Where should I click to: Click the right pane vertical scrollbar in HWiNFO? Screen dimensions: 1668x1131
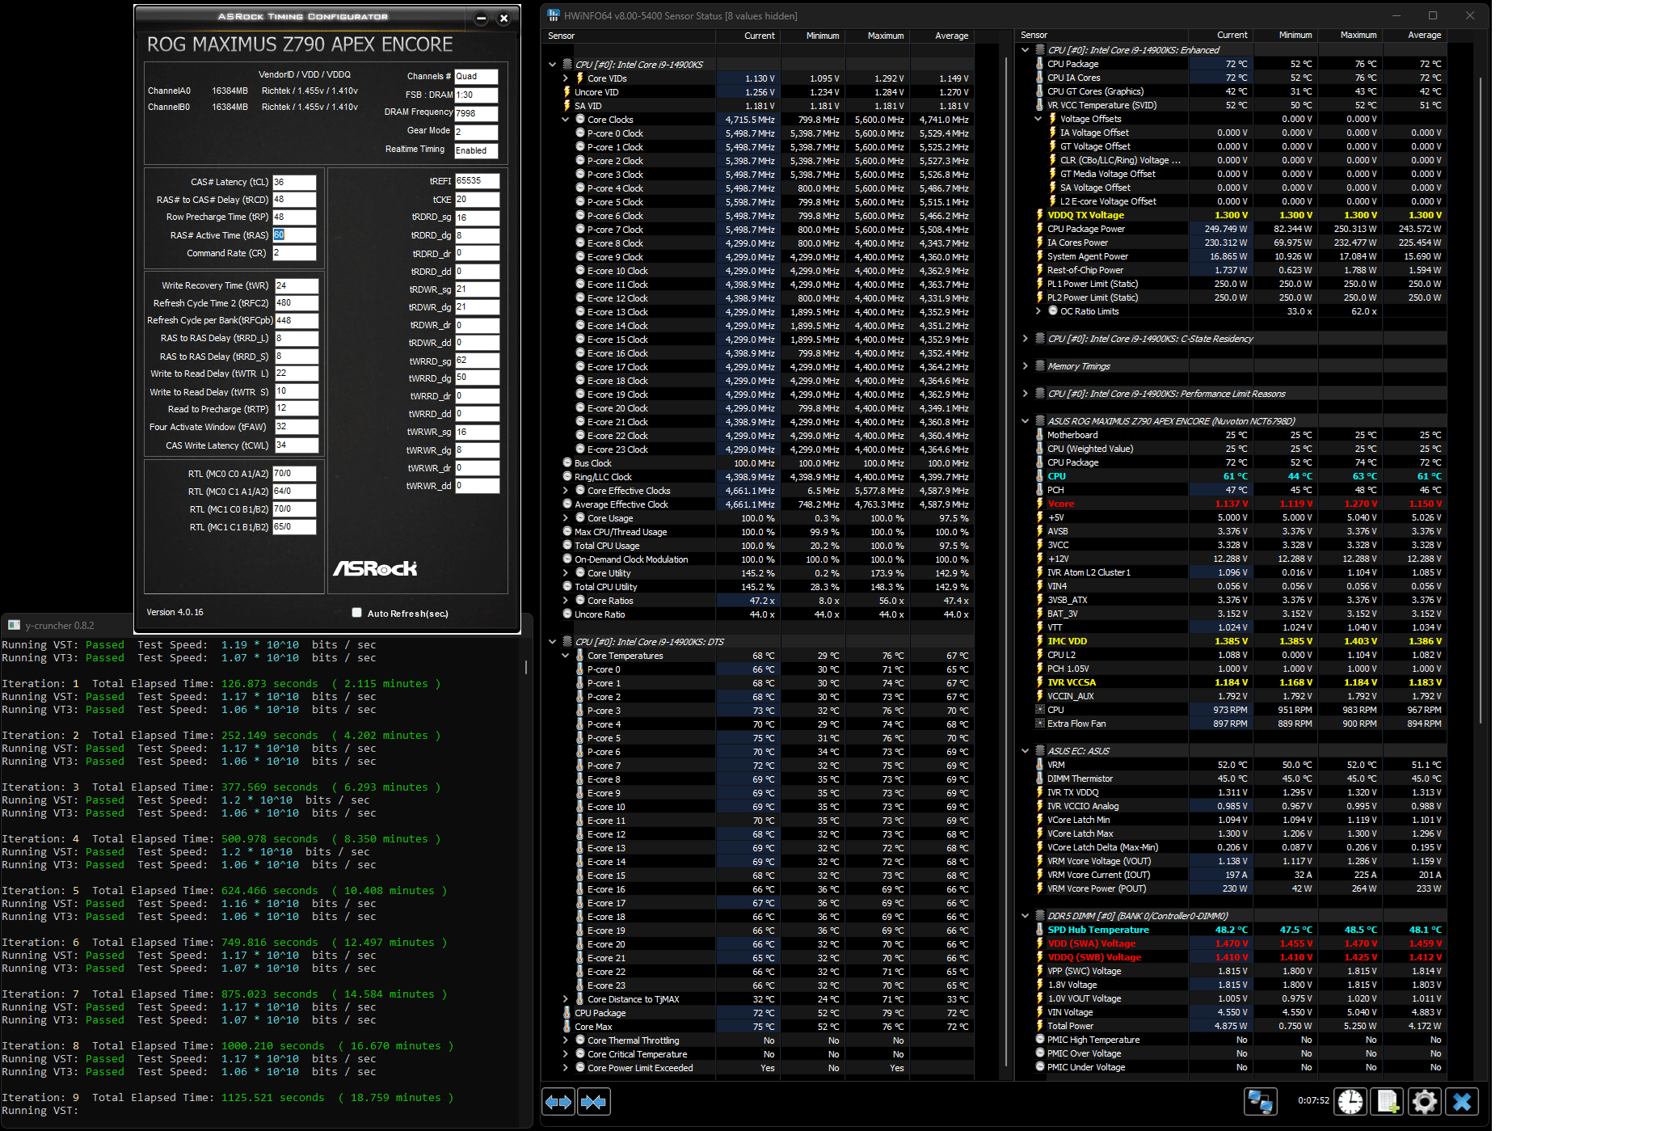(1481, 400)
